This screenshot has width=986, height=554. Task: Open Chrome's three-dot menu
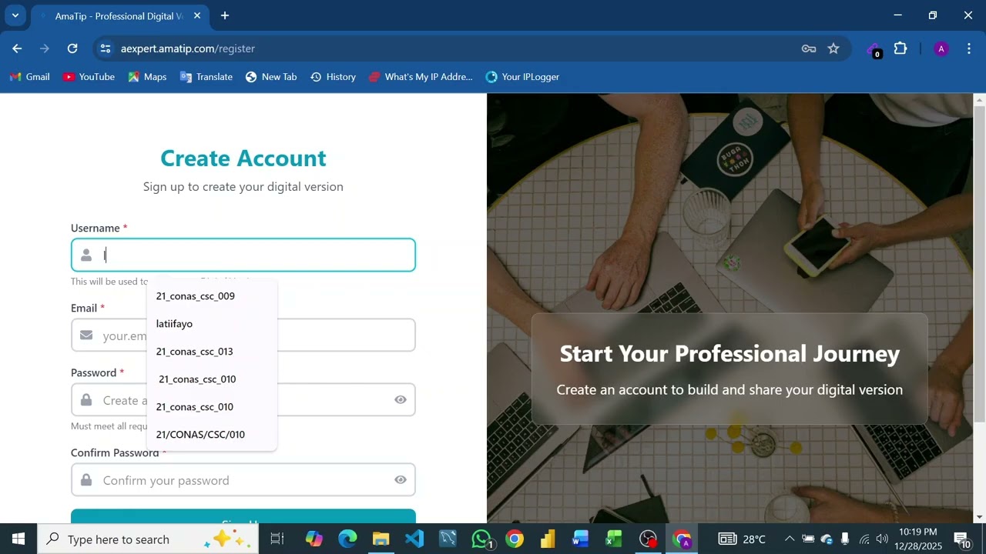click(x=968, y=48)
